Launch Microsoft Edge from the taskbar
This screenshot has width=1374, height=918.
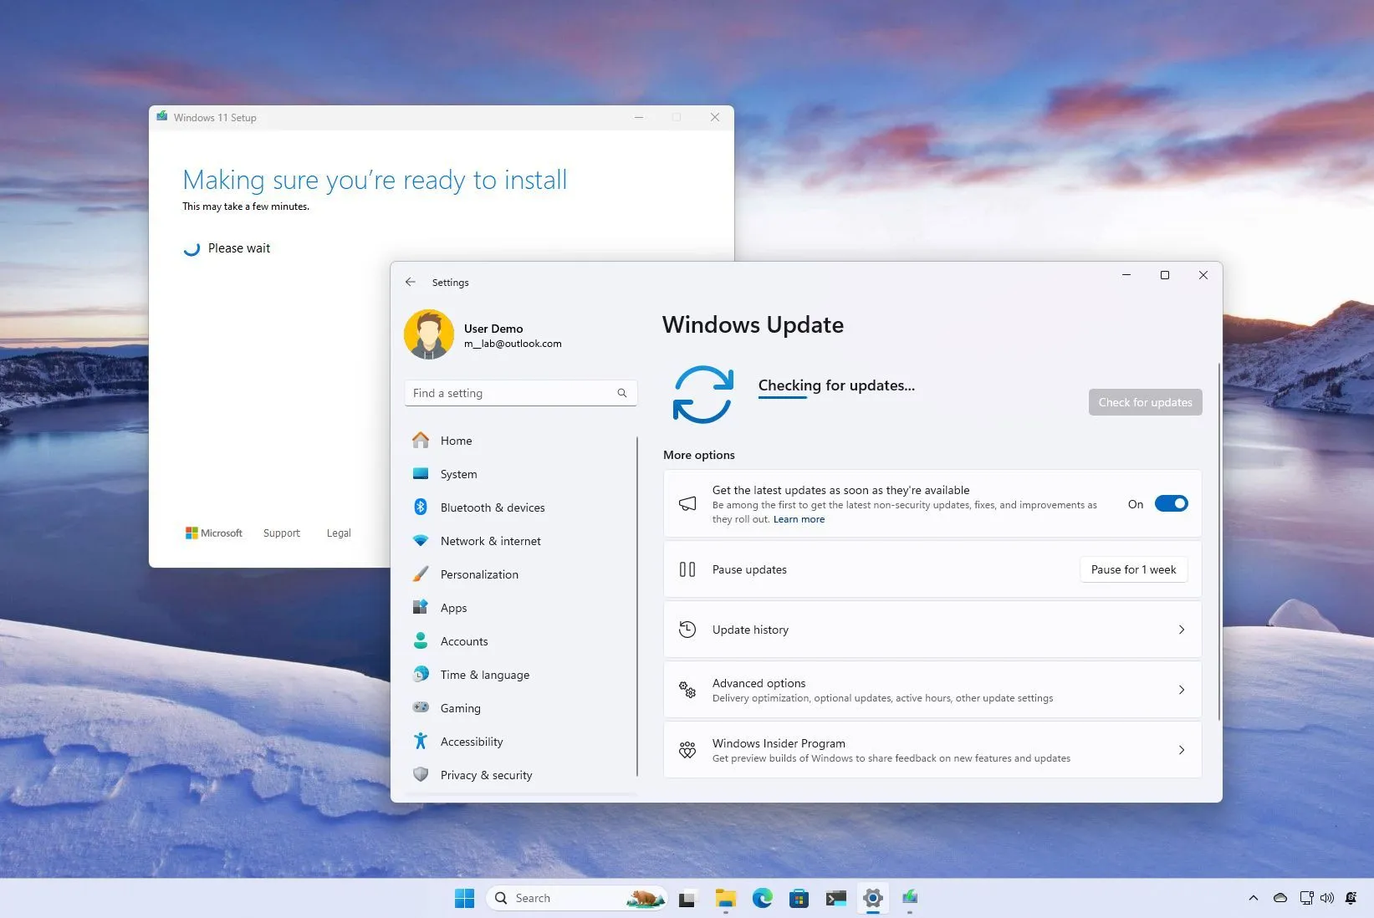tap(763, 898)
